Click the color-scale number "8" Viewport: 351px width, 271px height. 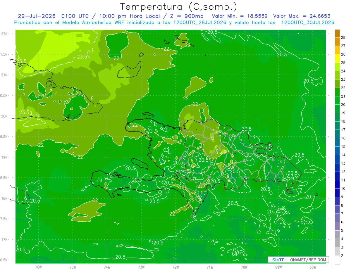342,205
